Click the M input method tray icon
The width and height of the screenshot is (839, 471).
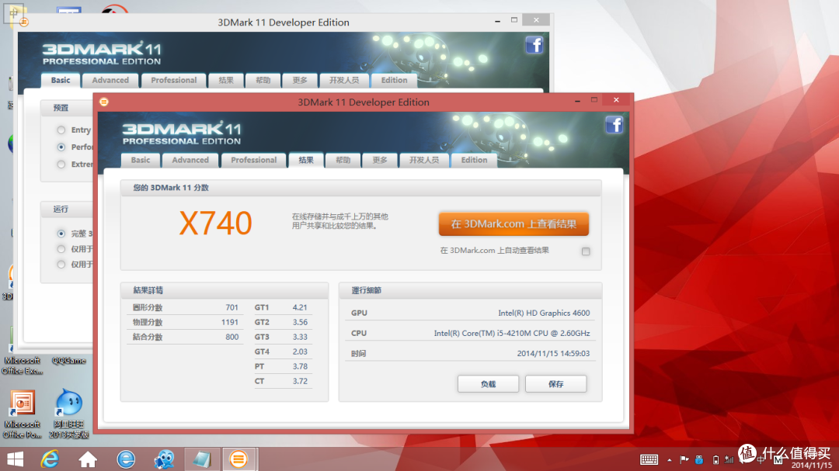pos(778,460)
